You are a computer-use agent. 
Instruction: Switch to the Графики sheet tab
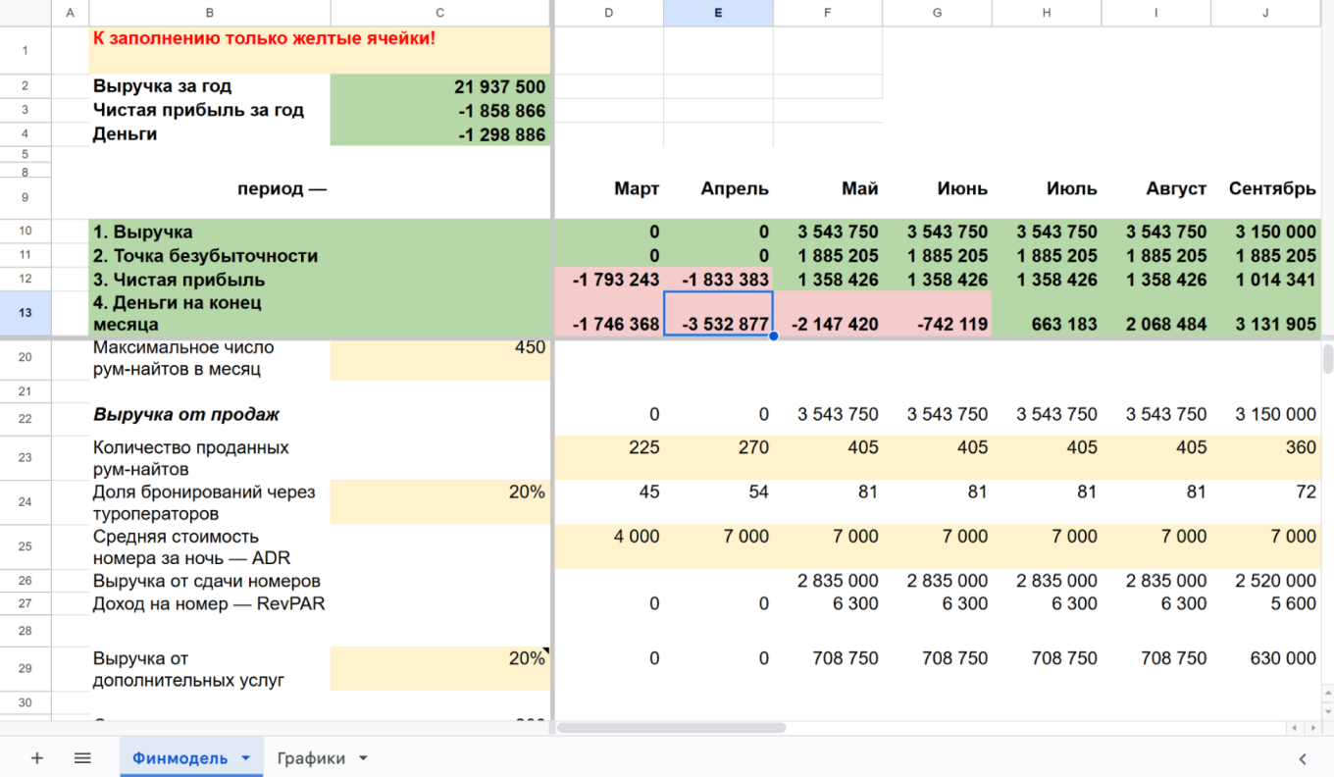click(311, 758)
